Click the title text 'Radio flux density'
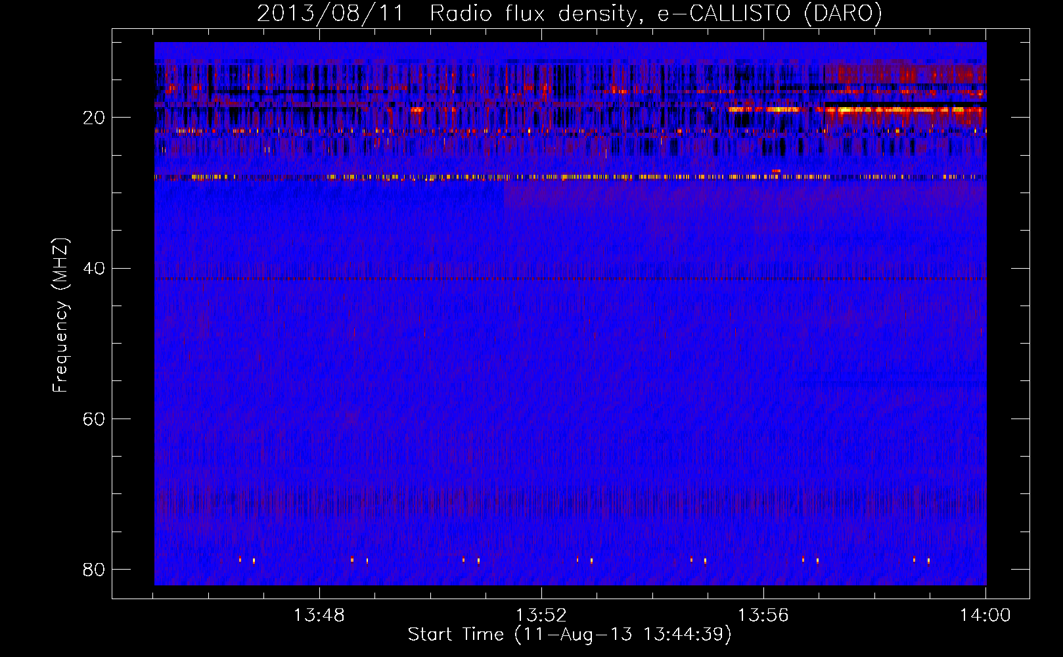This screenshot has width=1063, height=657. coord(533,14)
